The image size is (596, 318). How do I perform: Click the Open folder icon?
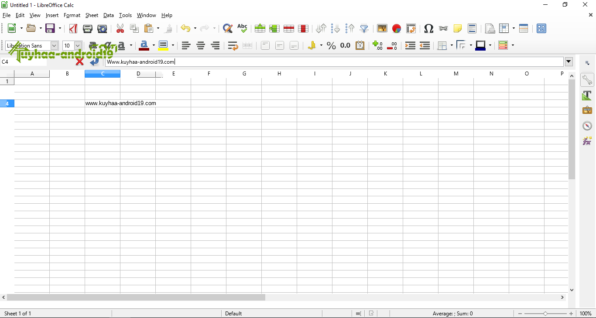pyautogui.click(x=31, y=28)
